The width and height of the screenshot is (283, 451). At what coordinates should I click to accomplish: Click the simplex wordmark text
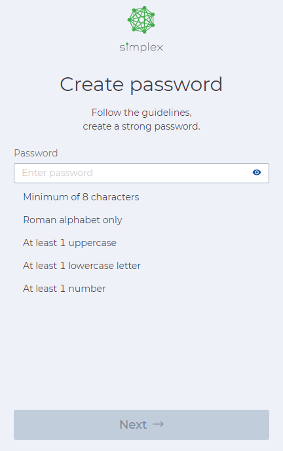point(141,48)
